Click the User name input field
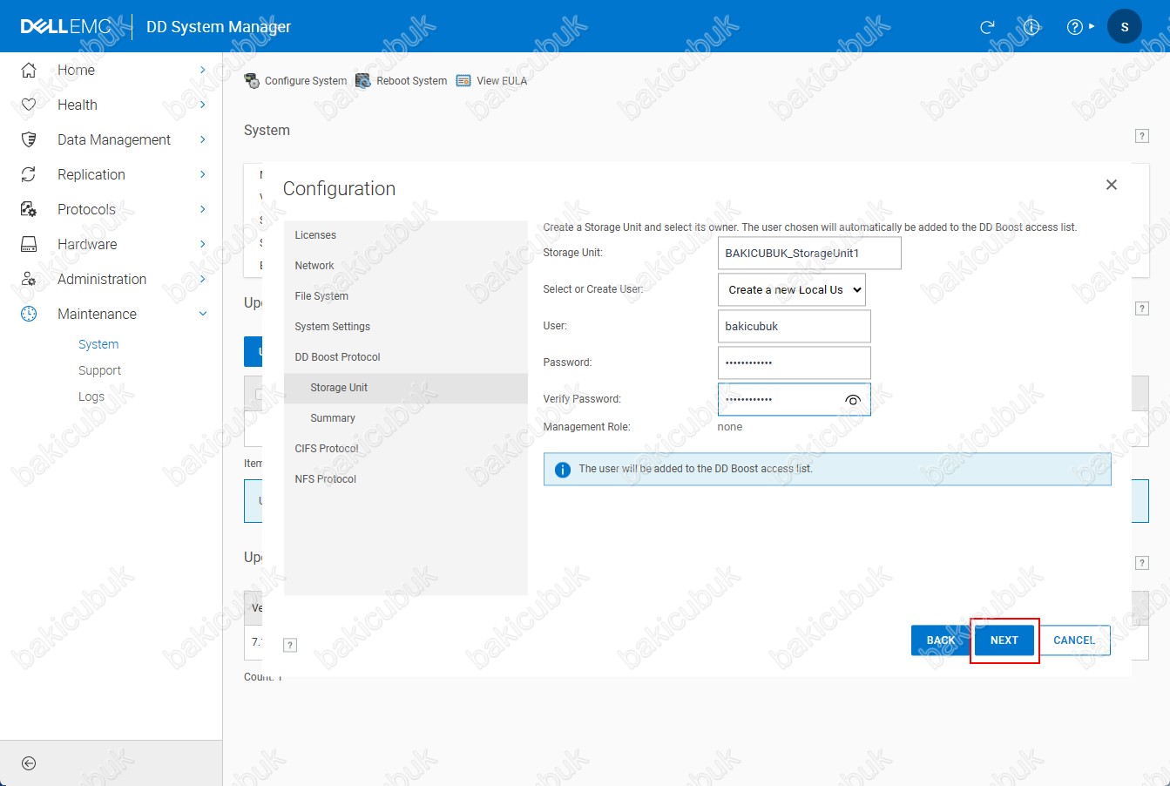 pyautogui.click(x=794, y=327)
